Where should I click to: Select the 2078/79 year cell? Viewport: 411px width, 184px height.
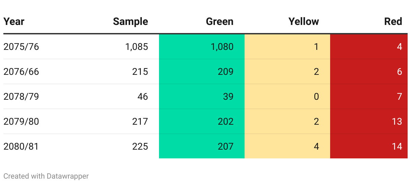pos(21,96)
